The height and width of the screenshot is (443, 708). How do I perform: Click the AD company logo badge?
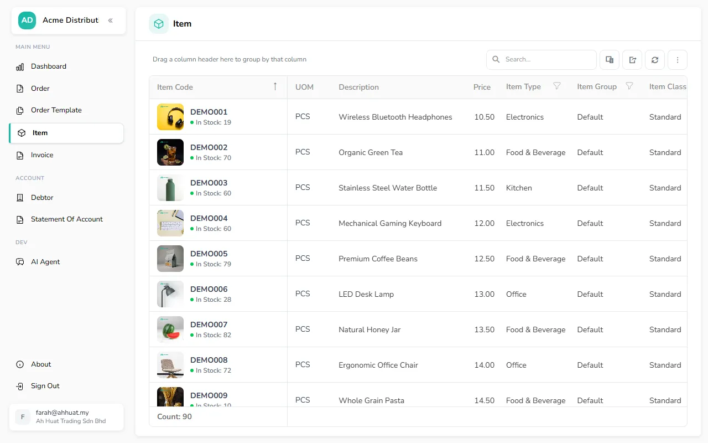coord(27,20)
